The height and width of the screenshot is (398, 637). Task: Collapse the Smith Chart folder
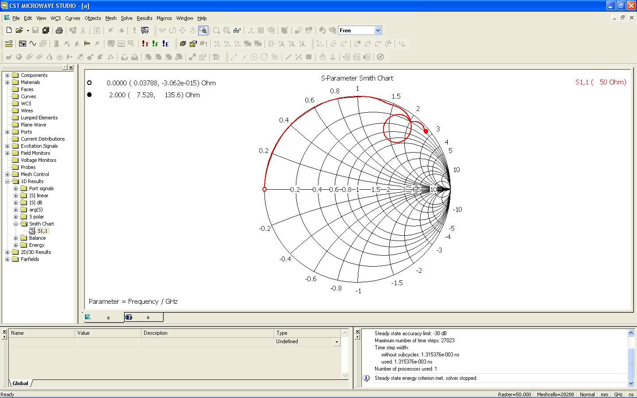[15, 224]
